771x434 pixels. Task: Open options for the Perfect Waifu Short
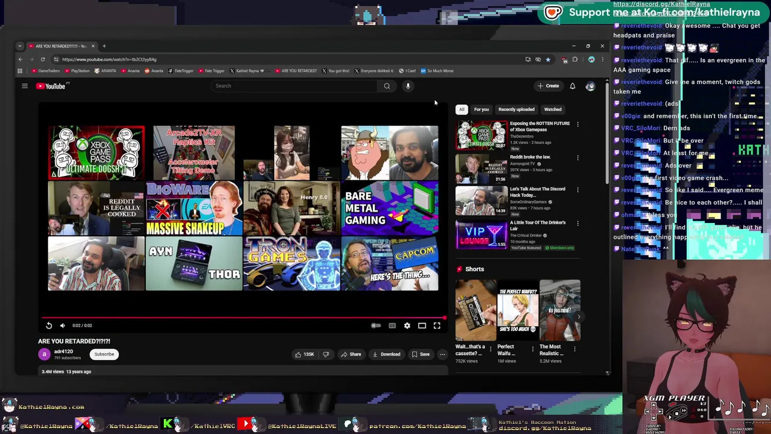click(x=532, y=348)
